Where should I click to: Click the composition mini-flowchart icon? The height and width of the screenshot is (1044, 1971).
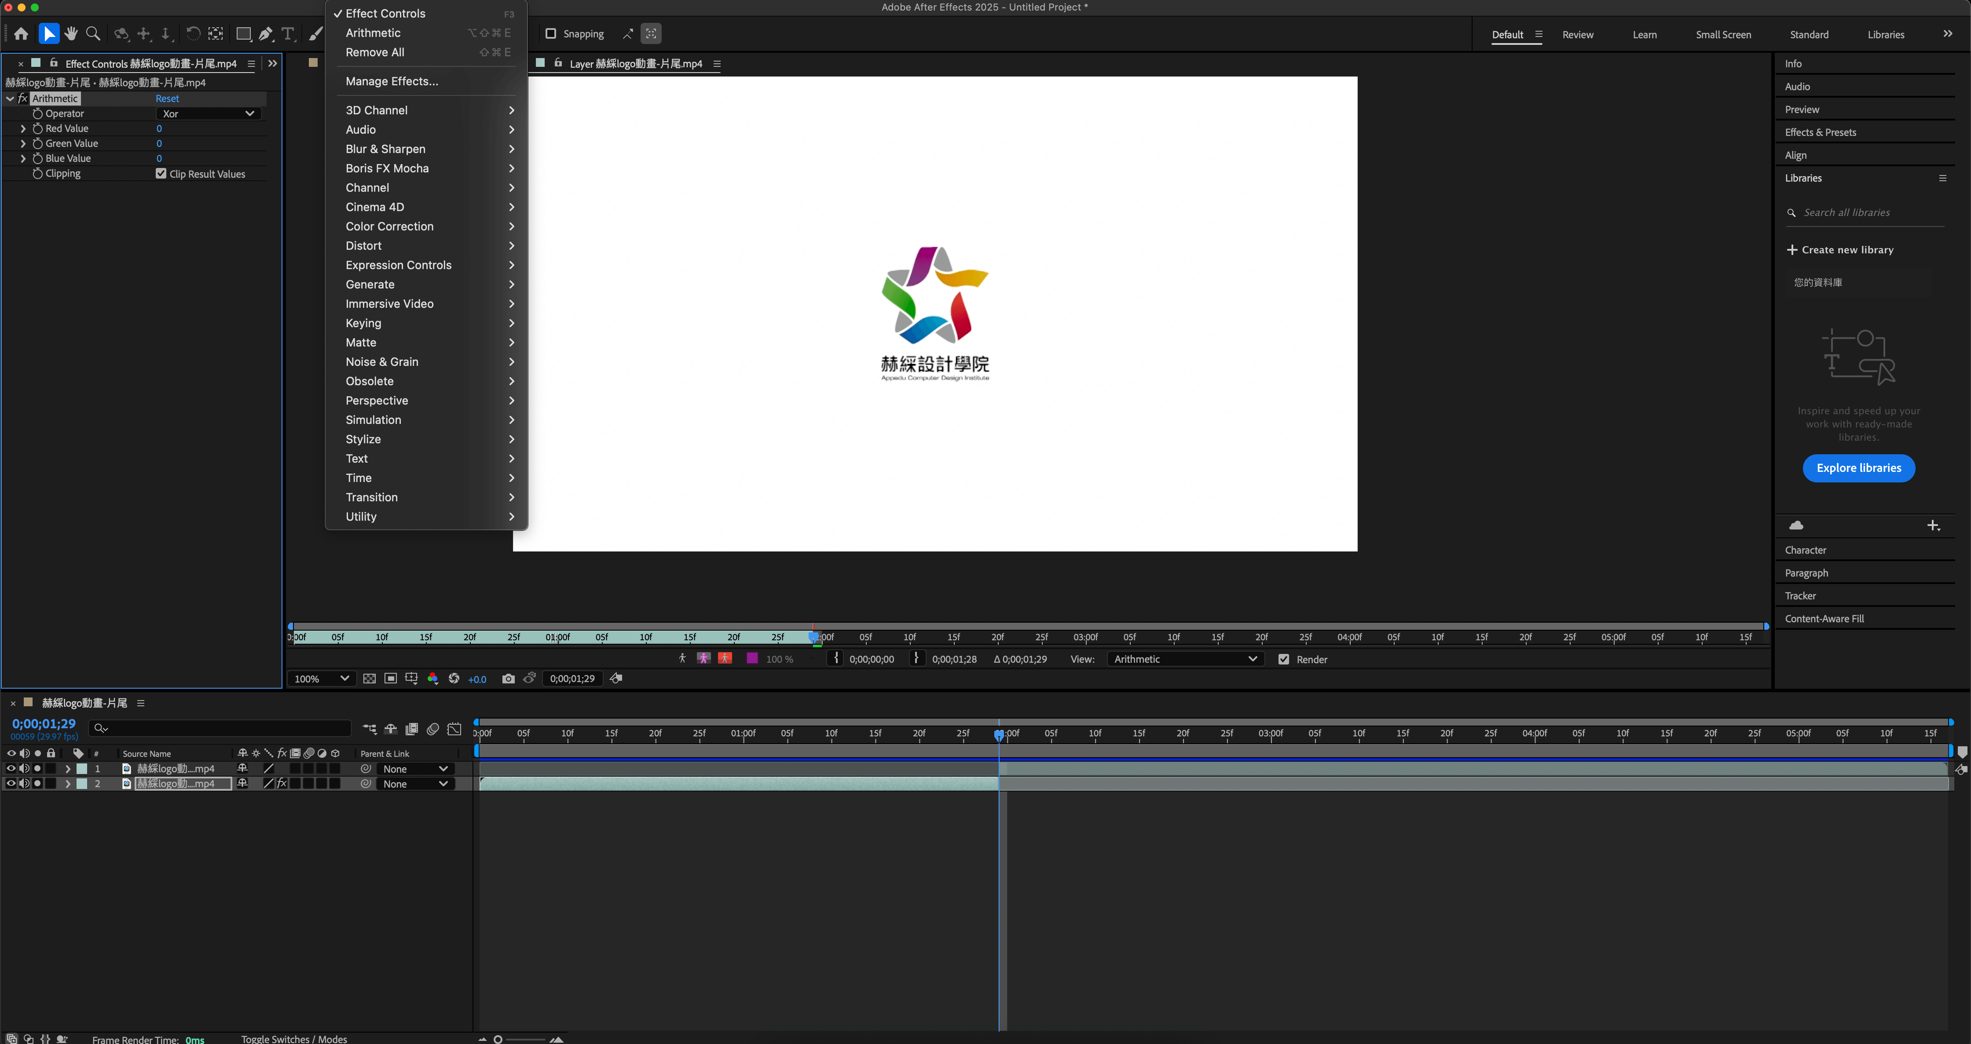pos(370,729)
